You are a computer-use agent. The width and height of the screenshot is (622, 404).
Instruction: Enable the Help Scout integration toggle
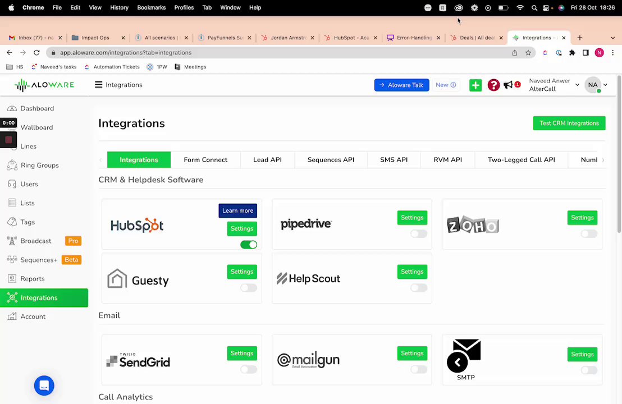click(x=419, y=288)
